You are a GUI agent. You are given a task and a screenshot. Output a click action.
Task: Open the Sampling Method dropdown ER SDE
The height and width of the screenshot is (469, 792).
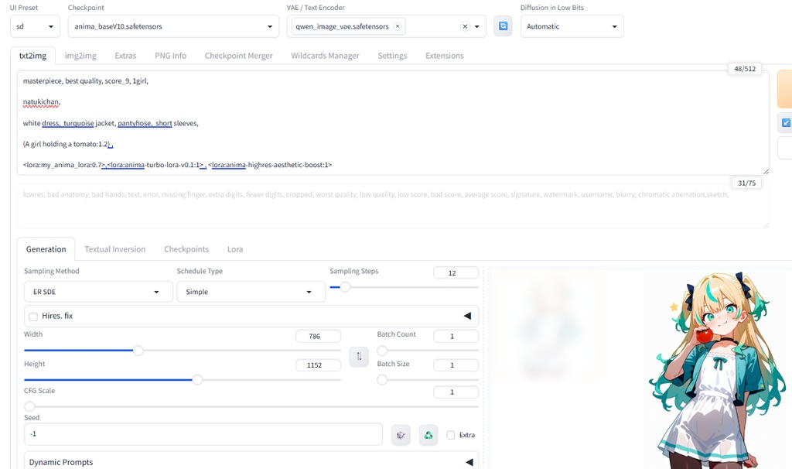point(98,292)
